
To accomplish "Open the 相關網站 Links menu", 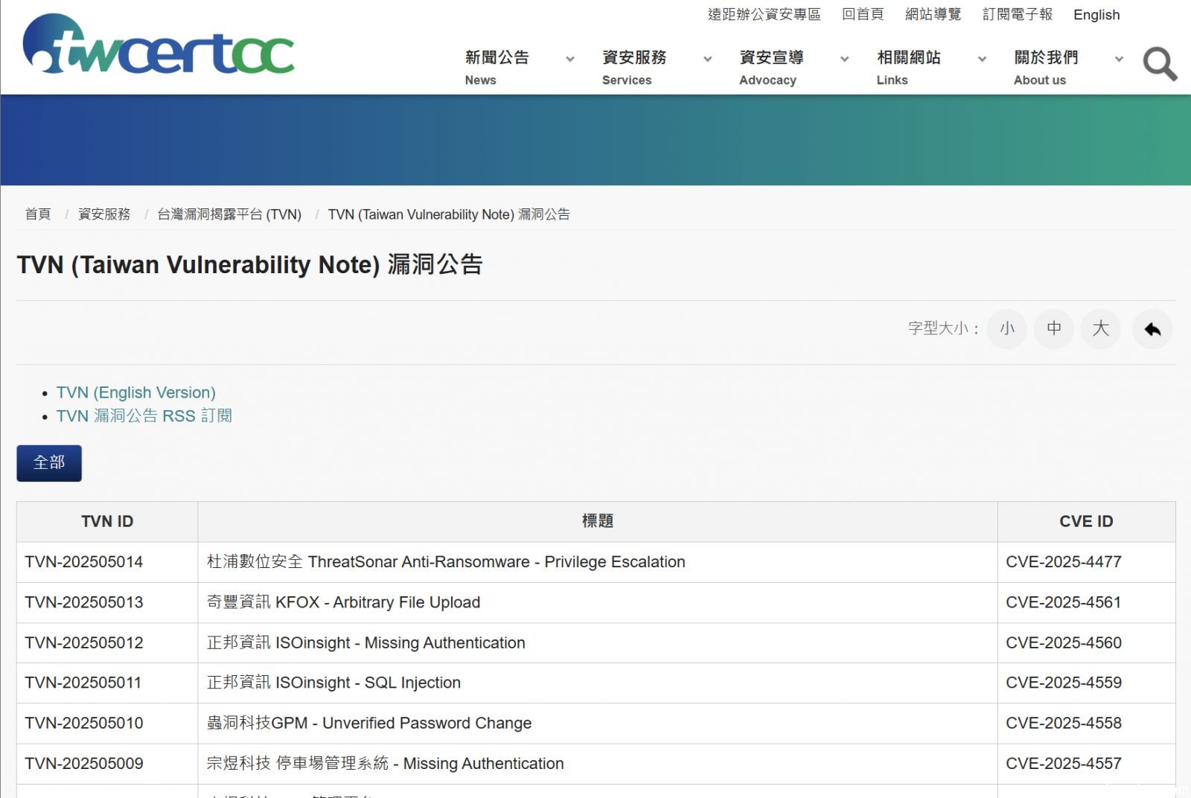I will pyautogui.click(x=909, y=67).
